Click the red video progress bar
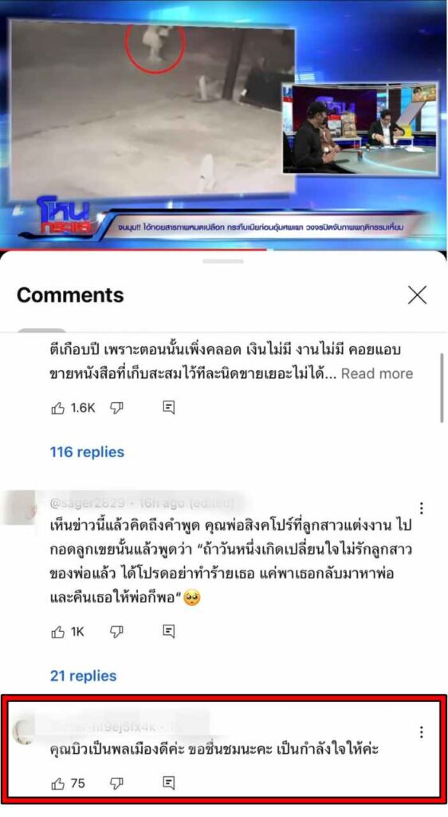The height and width of the screenshot is (817, 448). point(134,250)
